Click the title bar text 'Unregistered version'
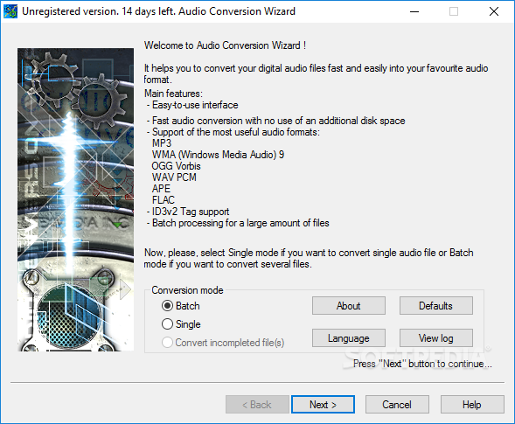The width and height of the screenshot is (515, 424). [70, 11]
